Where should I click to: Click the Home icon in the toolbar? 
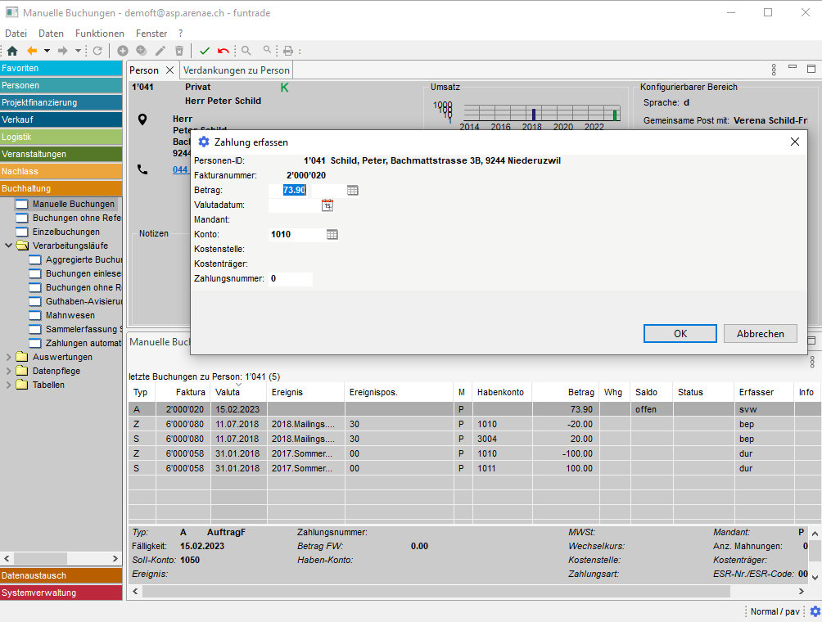[x=11, y=51]
